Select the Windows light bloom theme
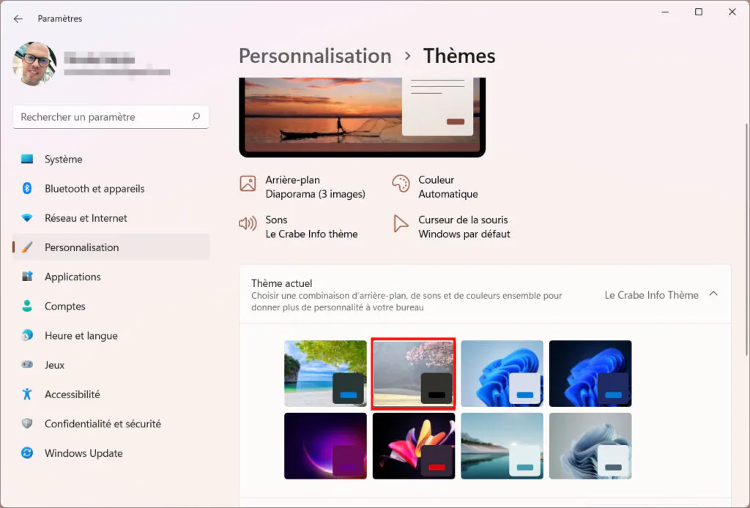Viewport: 750px width, 508px height. pyautogui.click(x=502, y=373)
